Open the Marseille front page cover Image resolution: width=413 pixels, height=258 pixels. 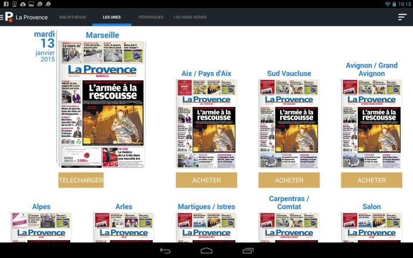102,105
